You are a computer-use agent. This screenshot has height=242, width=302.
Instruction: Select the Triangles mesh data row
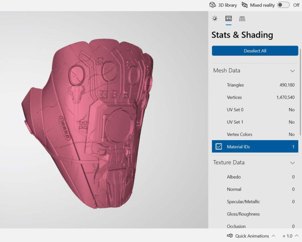pos(255,85)
